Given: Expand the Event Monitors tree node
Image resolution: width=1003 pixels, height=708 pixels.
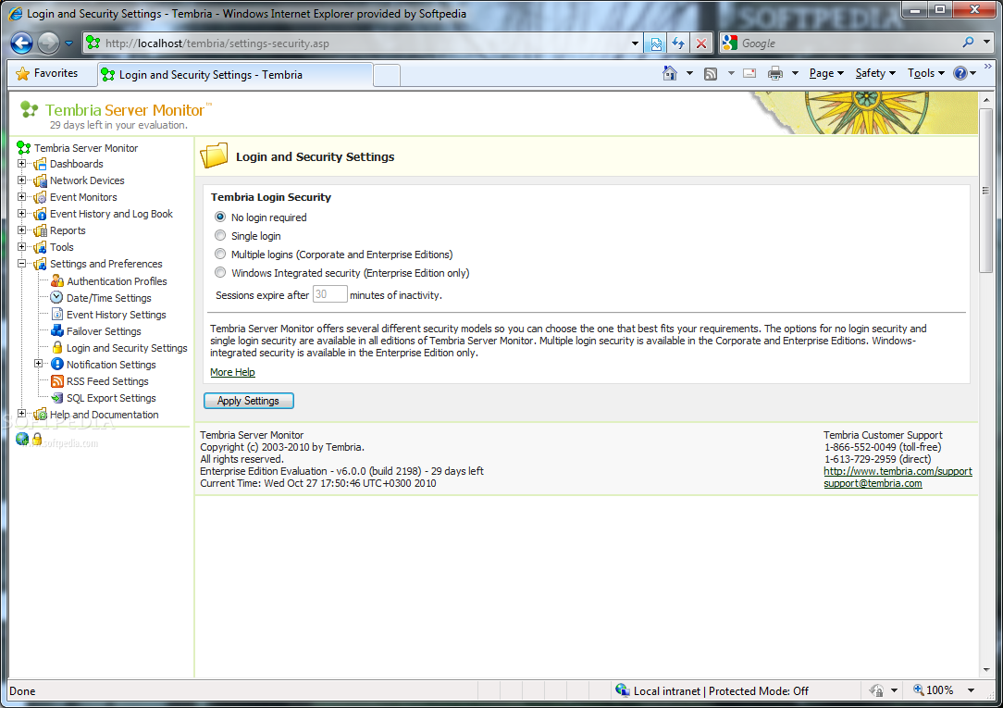Looking at the screenshot, I should coord(22,197).
